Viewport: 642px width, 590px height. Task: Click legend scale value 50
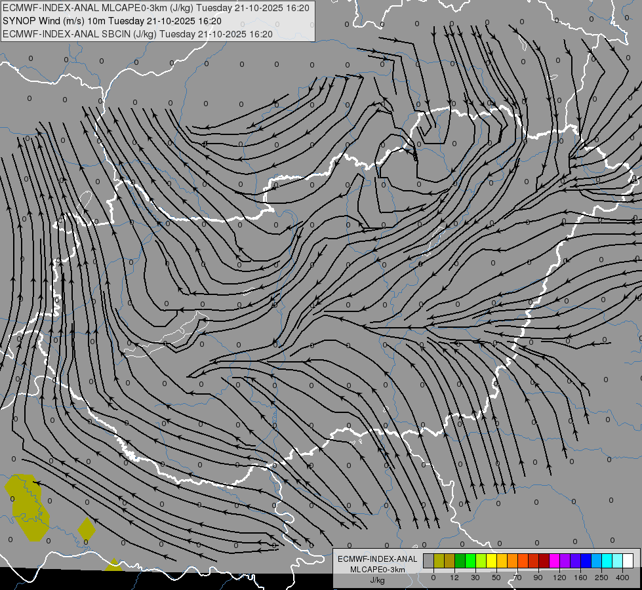[x=496, y=578]
